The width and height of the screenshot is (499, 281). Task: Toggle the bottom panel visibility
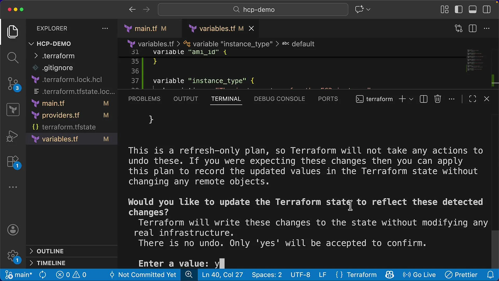[x=473, y=10]
